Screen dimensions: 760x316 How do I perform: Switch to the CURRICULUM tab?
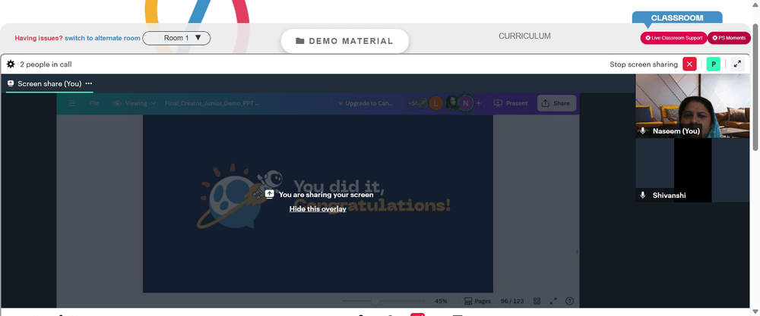point(524,36)
